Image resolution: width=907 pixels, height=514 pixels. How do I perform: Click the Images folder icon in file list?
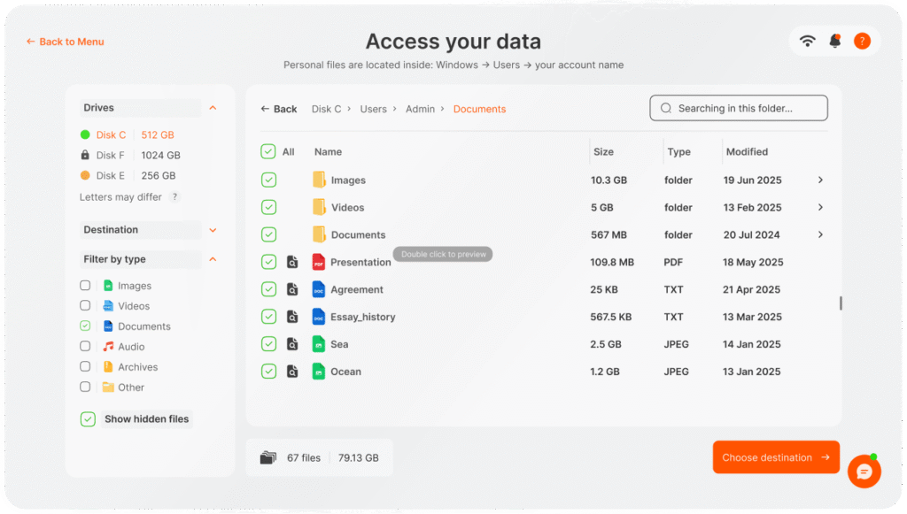319,180
